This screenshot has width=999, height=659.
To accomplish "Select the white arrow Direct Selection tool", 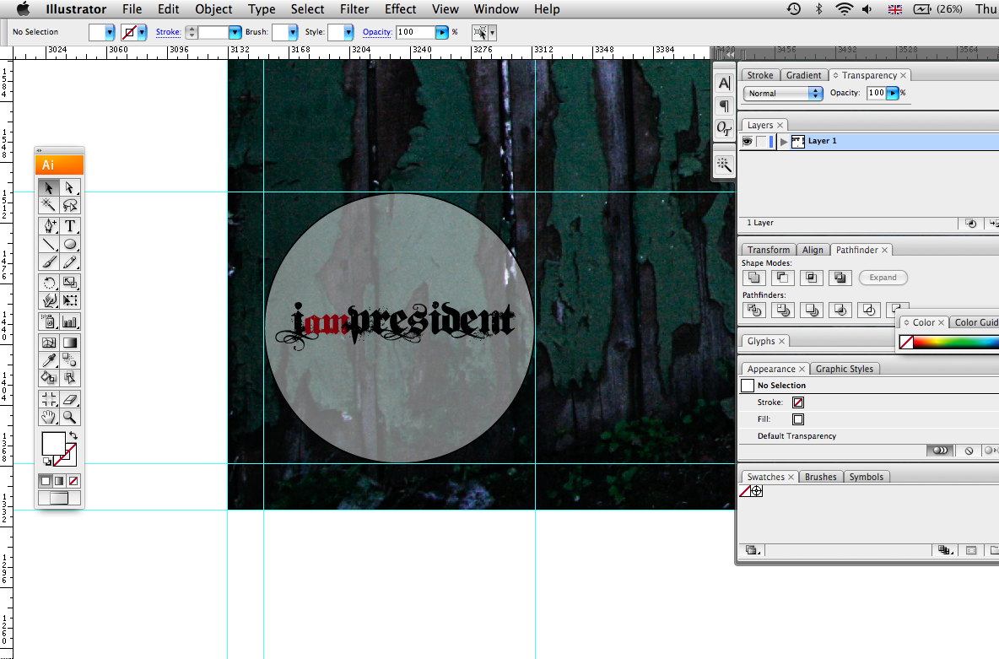I will (x=69, y=187).
